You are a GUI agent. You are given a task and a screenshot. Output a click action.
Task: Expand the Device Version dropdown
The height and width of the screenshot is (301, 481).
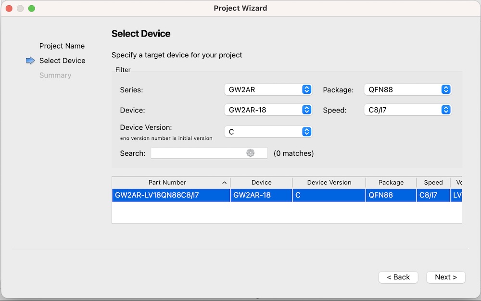(268, 131)
